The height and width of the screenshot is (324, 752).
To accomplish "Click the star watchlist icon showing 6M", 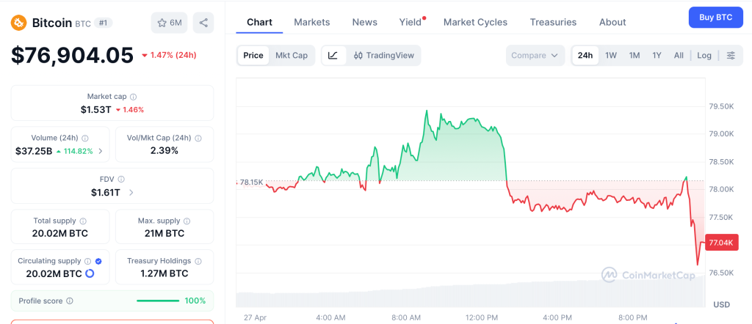I will point(169,23).
